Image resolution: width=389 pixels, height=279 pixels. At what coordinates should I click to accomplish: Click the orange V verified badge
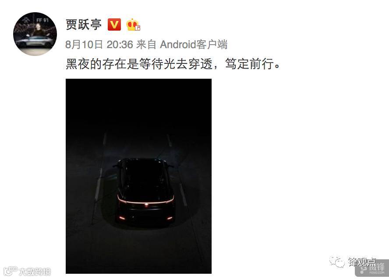pos(114,24)
